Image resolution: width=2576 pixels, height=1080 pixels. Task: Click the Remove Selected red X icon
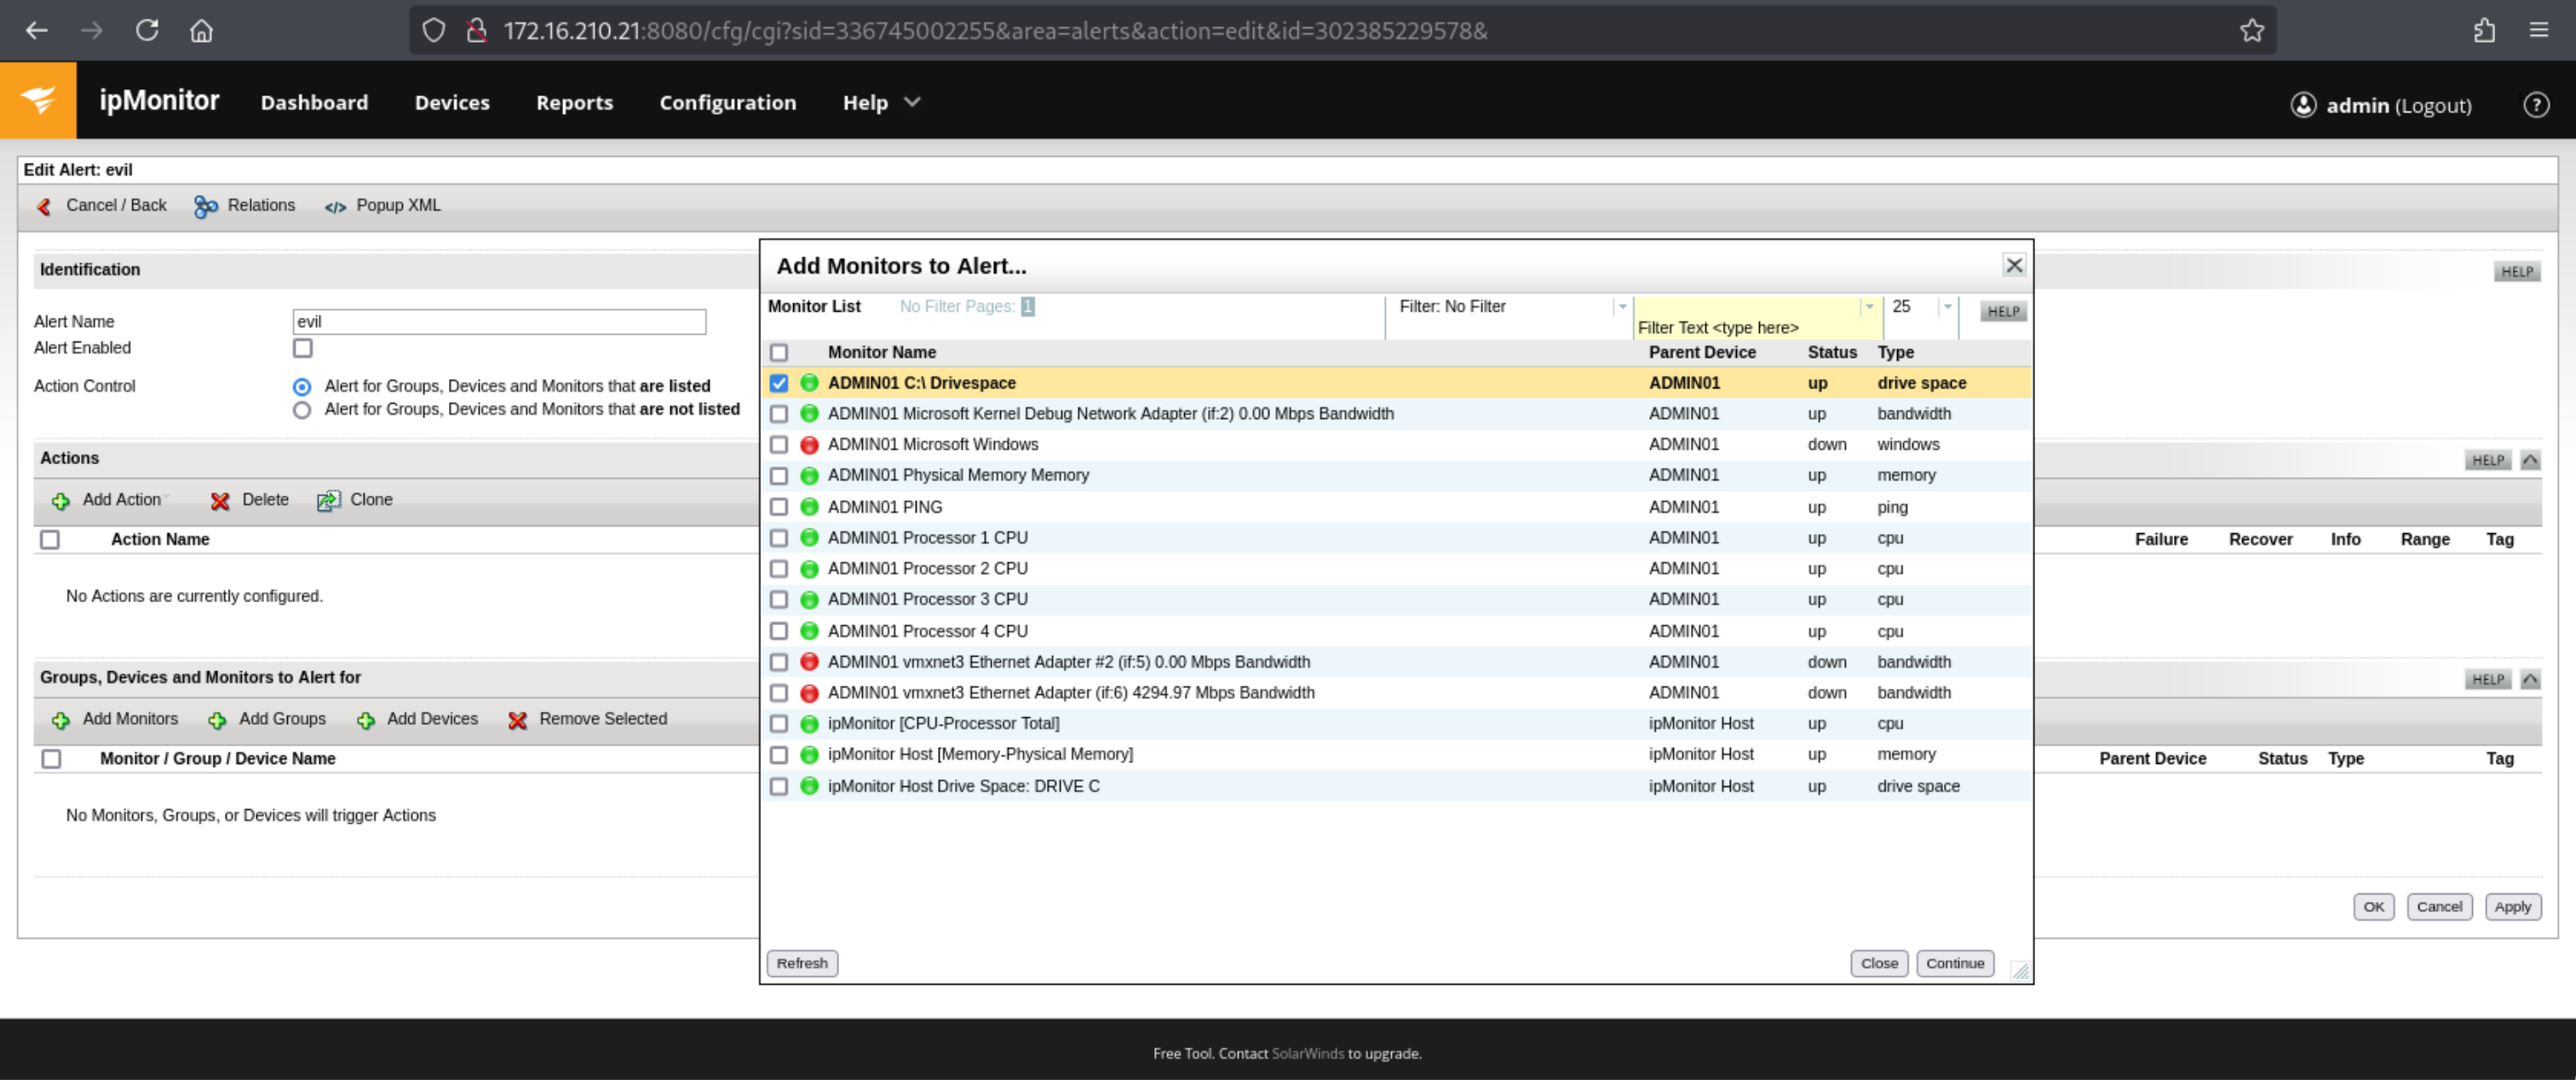(x=517, y=720)
